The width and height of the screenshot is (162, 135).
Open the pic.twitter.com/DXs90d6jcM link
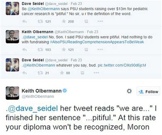[122, 65]
